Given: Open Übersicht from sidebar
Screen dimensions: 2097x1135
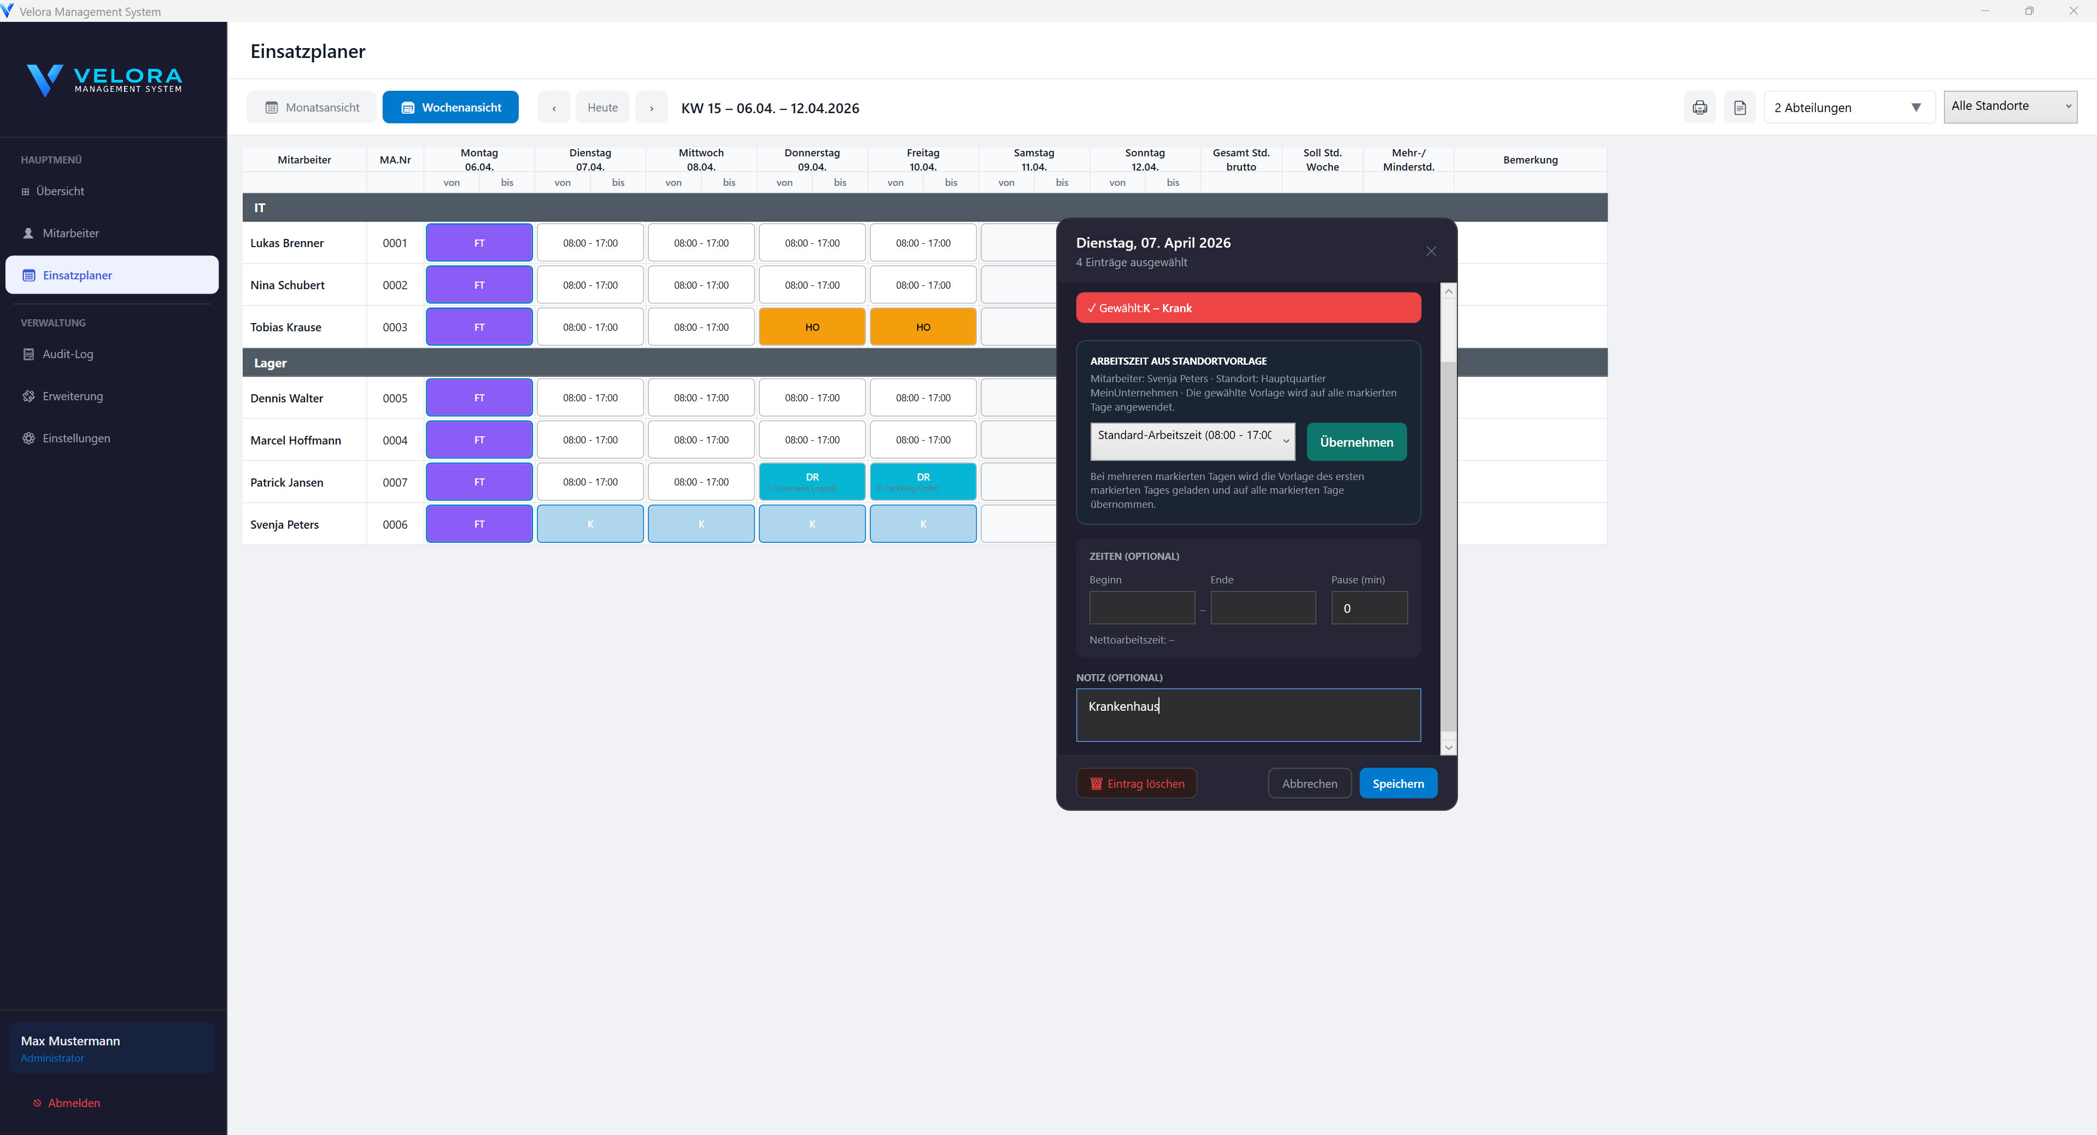Looking at the screenshot, I should pos(60,191).
